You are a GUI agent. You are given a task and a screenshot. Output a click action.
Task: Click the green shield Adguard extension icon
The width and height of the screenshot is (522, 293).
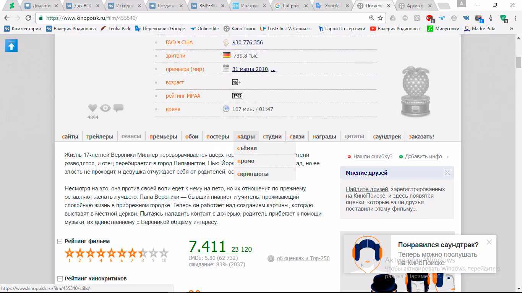pos(503,18)
